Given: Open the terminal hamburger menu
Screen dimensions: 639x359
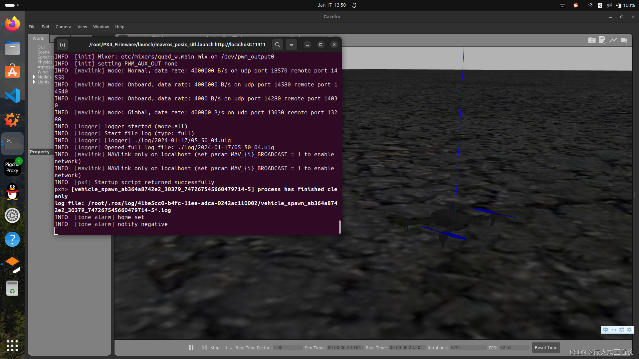Looking at the screenshot, I should (292, 45).
